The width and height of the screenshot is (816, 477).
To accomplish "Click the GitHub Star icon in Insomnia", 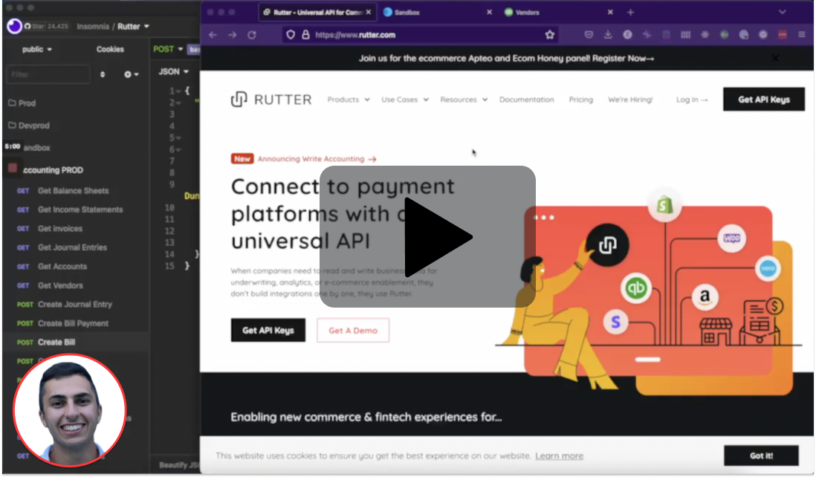I will 29,26.
